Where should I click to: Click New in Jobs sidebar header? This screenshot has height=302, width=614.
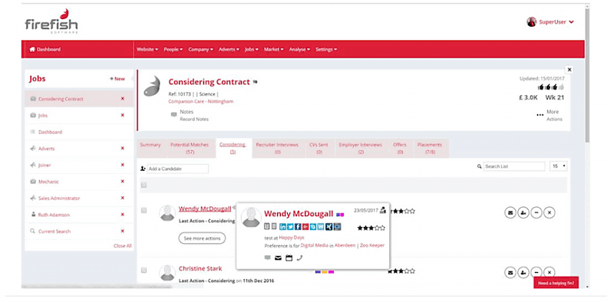(117, 79)
